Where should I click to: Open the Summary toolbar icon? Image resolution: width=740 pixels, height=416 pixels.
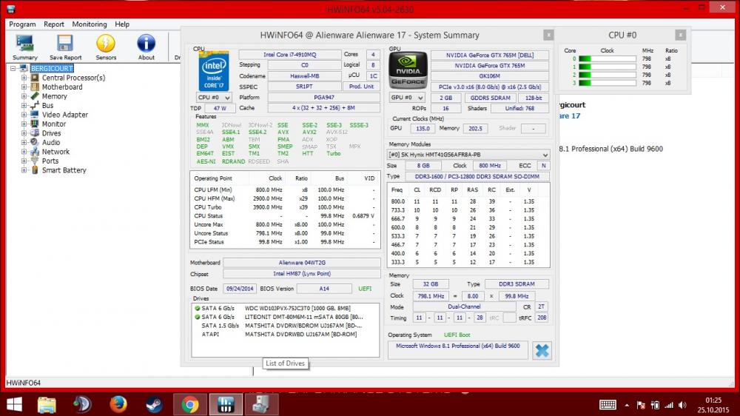pyautogui.click(x=24, y=45)
